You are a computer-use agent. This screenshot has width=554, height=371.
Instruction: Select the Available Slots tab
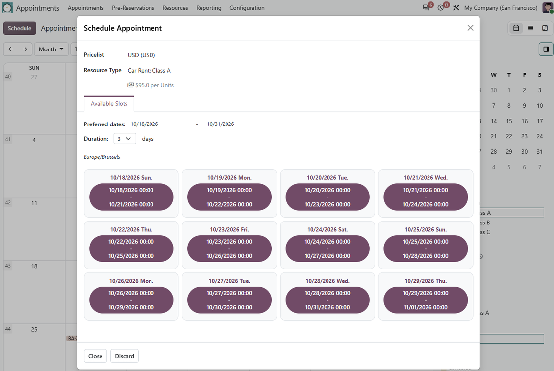[109, 103]
